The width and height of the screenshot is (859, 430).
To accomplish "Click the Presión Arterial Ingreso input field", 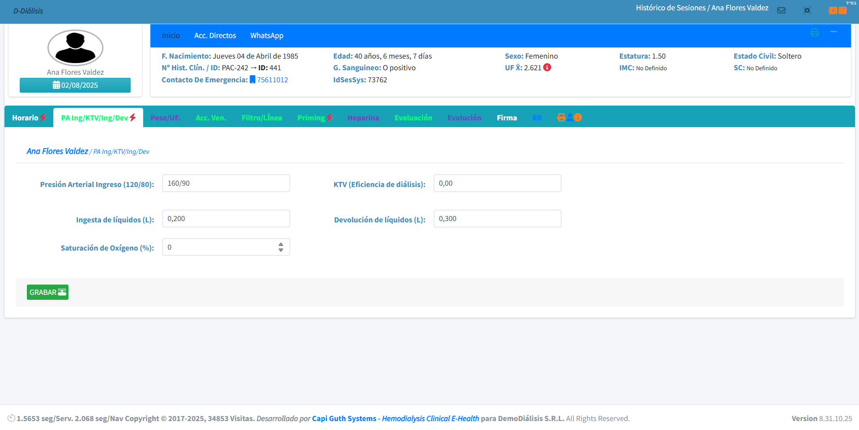I will click(226, 183).
